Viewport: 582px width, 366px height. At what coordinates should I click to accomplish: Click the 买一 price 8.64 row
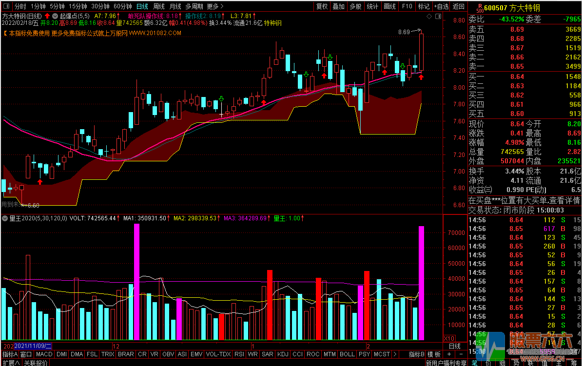pos(524,77)
